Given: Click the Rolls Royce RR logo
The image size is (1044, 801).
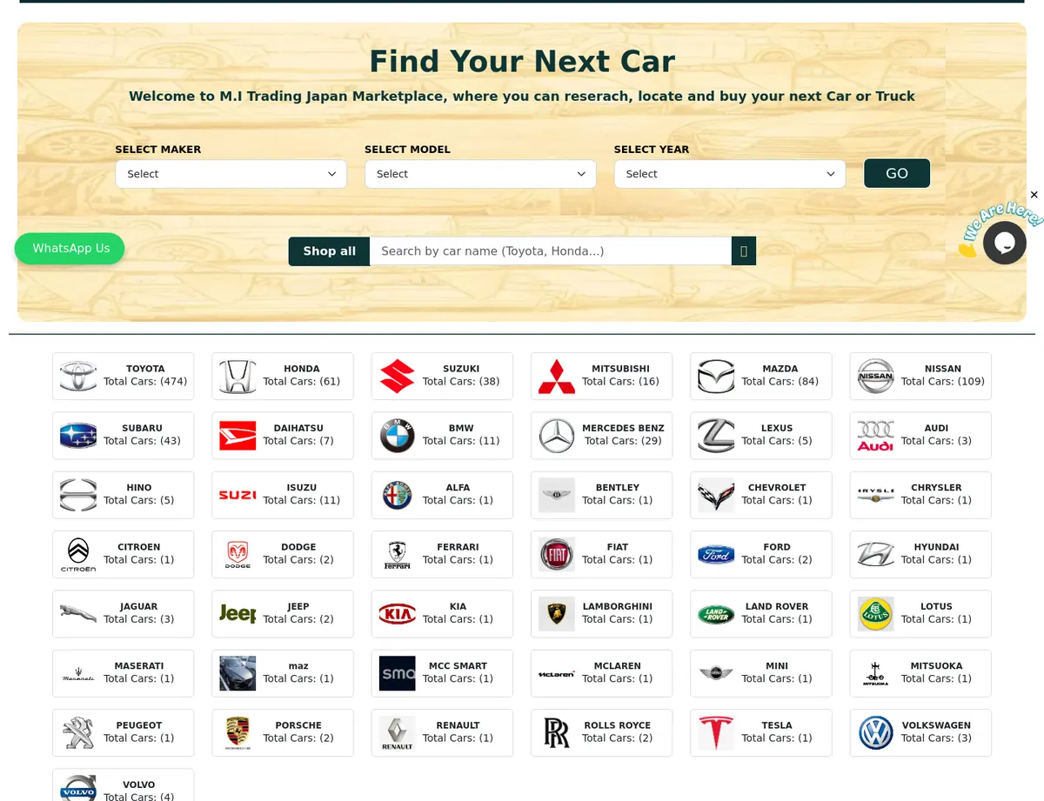Looking at the screenshot, I should [557, 733].
